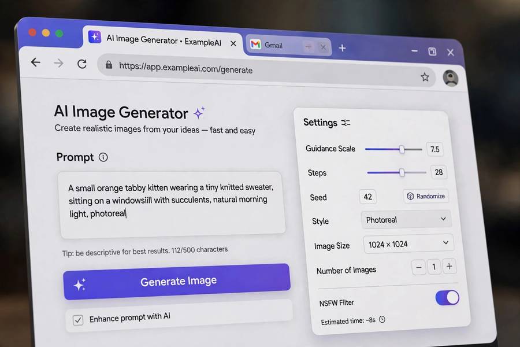
Task: Click the Guidance Scale slider handle
Action: coord(402,149)
